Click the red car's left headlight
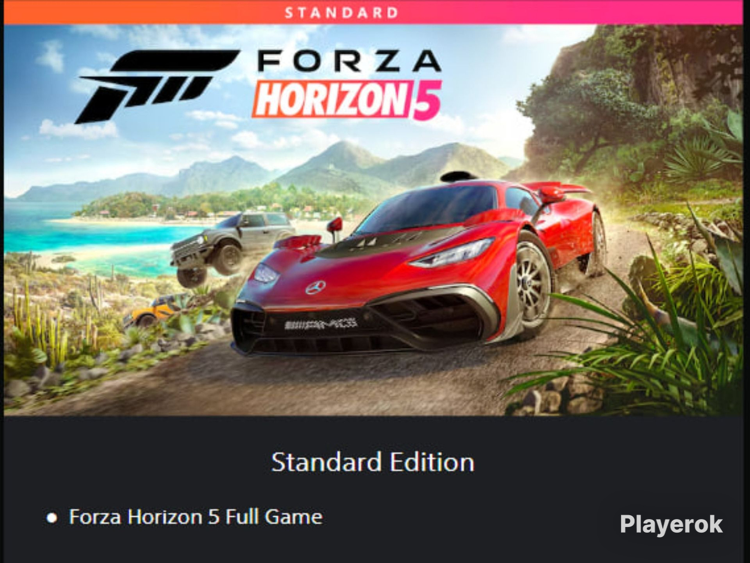This screenshot has width=750, height=563. (452, 254)
